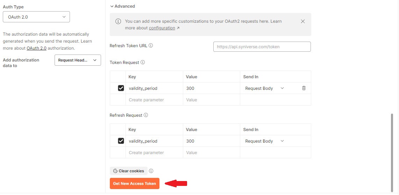Image resolution: width=399 pixels, height=195 pixels.
Task: Click the info icon next to Token Request
Action: [x=143, y=63]
